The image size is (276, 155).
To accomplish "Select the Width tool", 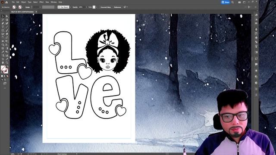I will (x=3, y=41).
